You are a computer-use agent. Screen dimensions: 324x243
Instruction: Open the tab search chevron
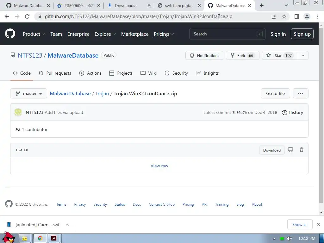(x=286, y=6)
